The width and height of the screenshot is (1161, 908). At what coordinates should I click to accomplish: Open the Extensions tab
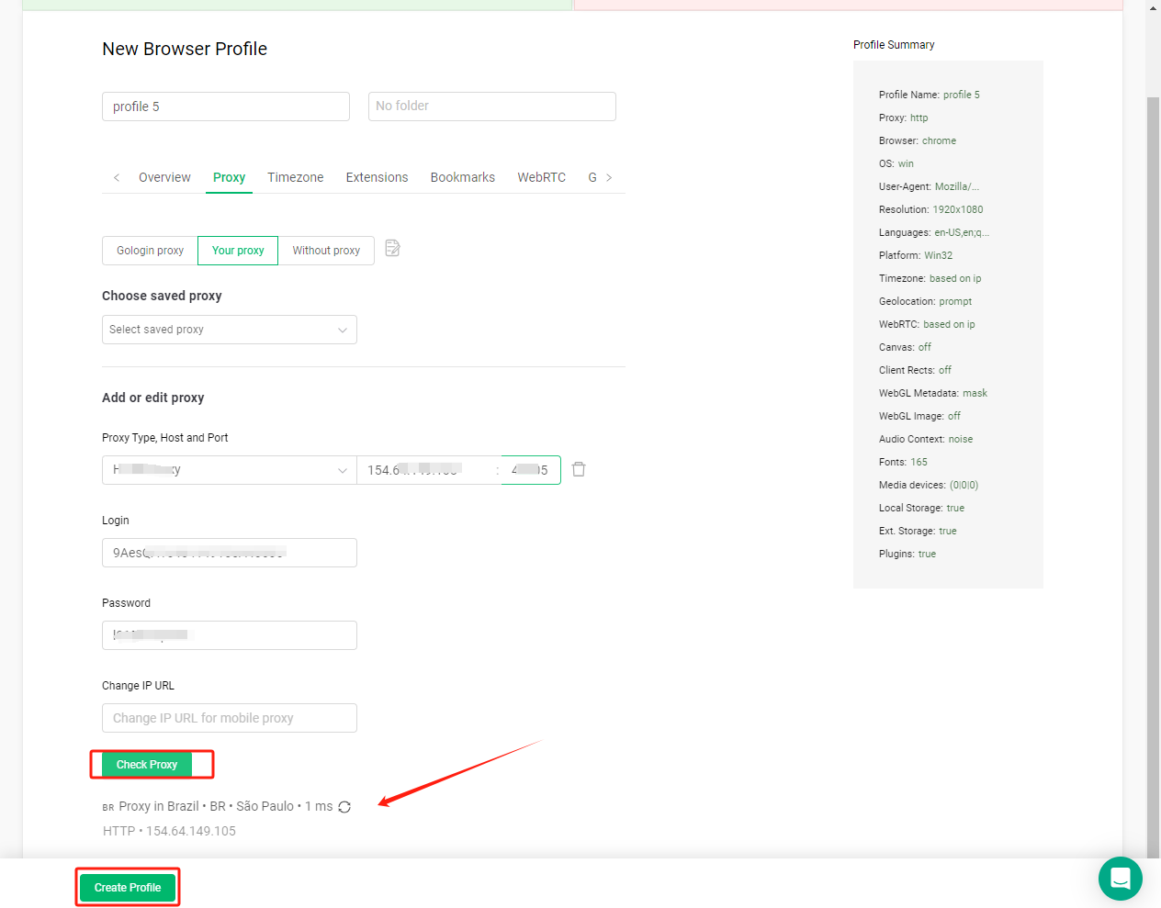pos(377,177)
